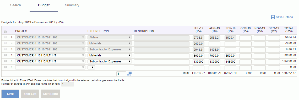Click the Shift Right button
The height and width of the screenshot is (100, 299).
tap(51, 94)
